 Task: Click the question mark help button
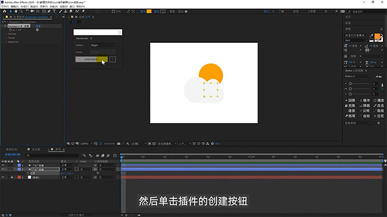(x=112, y=59)
